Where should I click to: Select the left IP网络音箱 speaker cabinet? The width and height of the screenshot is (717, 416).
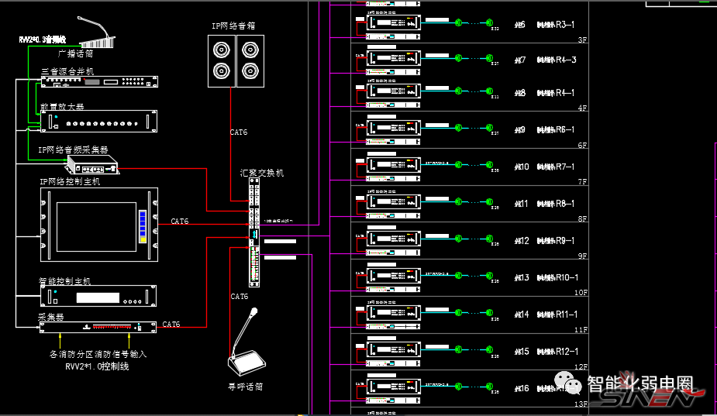(222, 60)
